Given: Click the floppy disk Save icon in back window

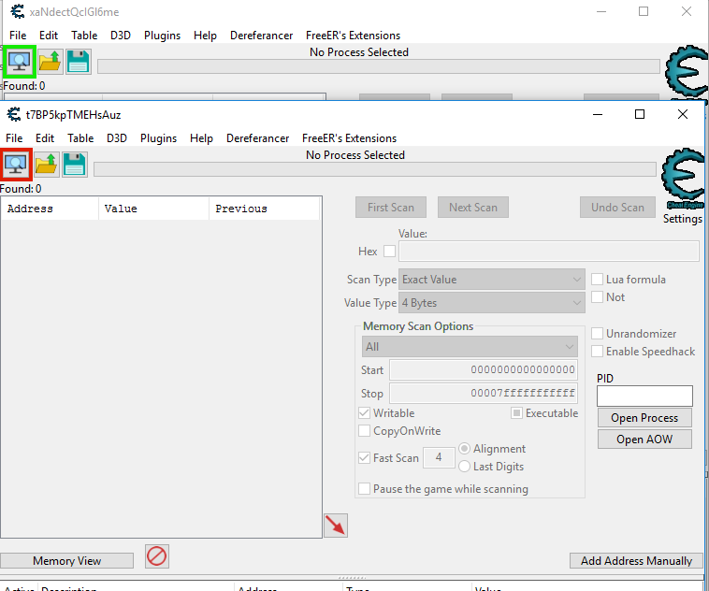Looking at the screenshot, I should pos(78,62).
